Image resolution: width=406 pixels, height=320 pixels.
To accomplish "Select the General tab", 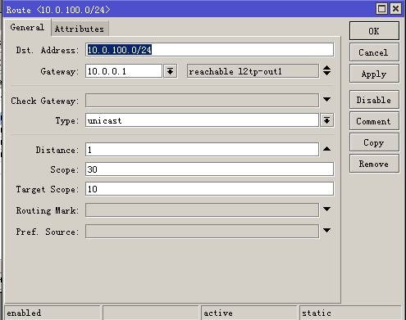I will click(27, 27).
